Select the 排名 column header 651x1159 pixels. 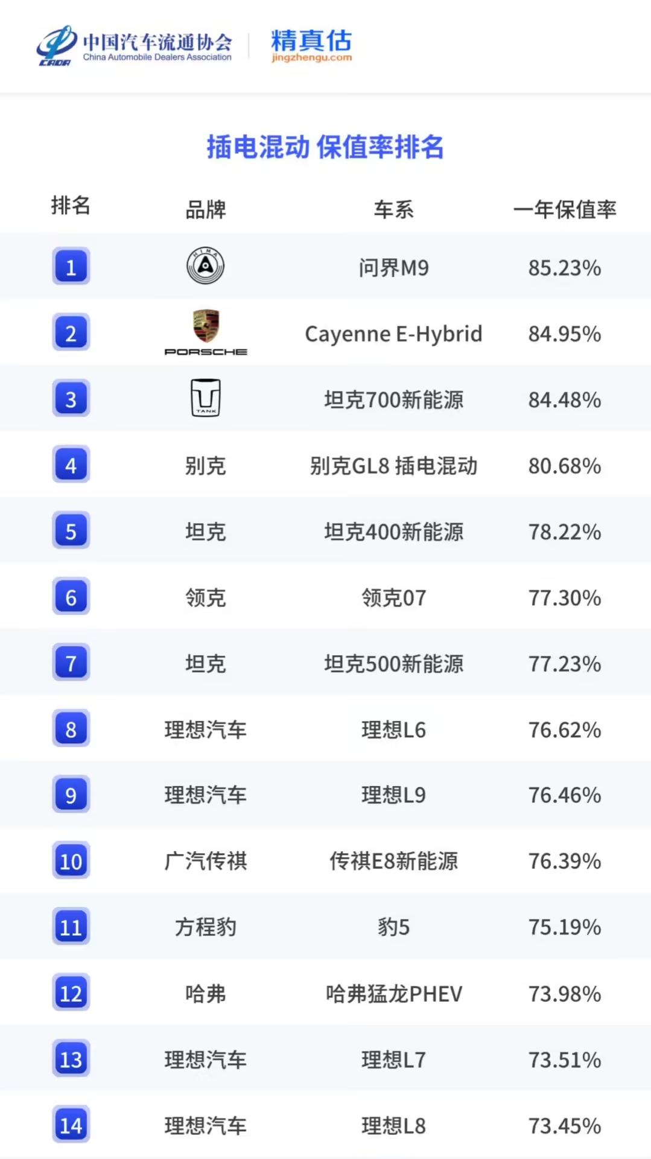click(71, 206)
